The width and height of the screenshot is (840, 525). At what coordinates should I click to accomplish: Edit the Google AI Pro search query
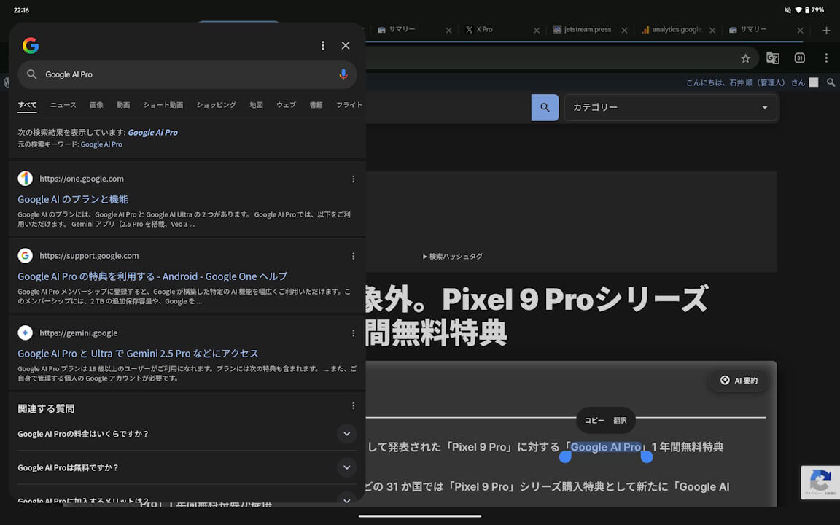(187, 74)
